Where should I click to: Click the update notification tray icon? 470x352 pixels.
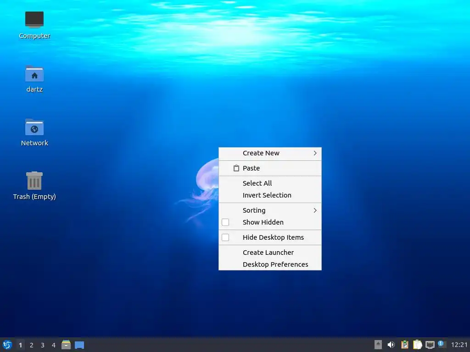click(x=441, y=344)
